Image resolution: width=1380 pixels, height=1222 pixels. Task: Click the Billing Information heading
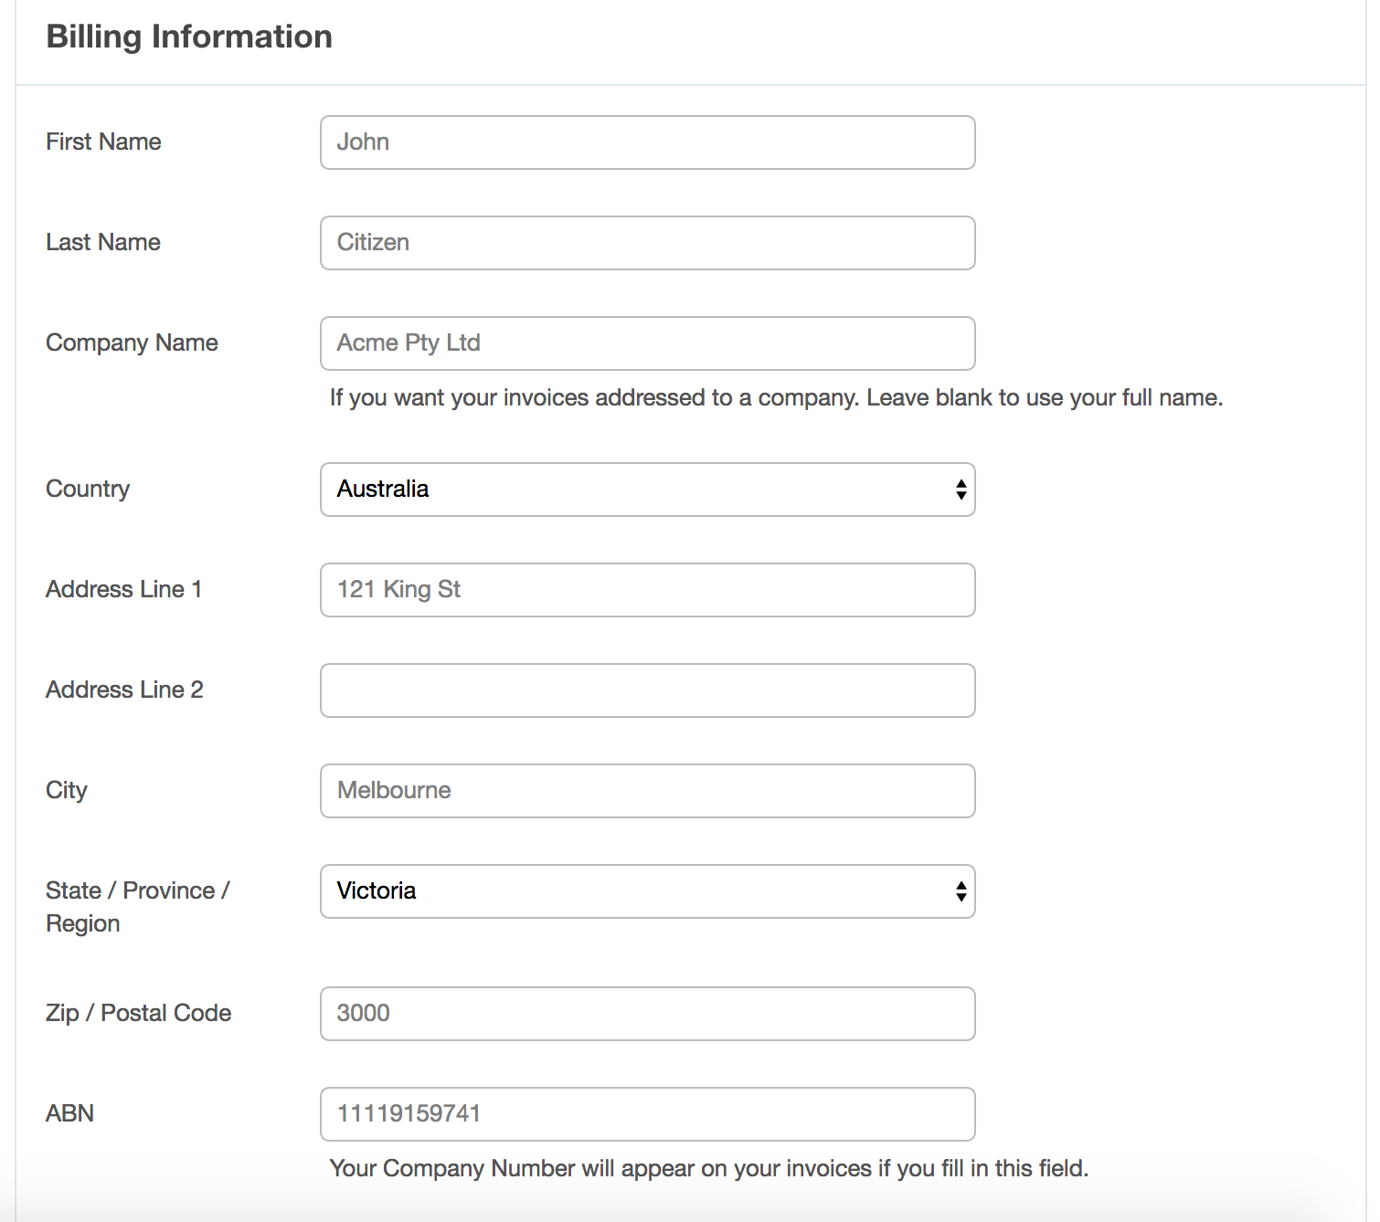pos(189,37)
